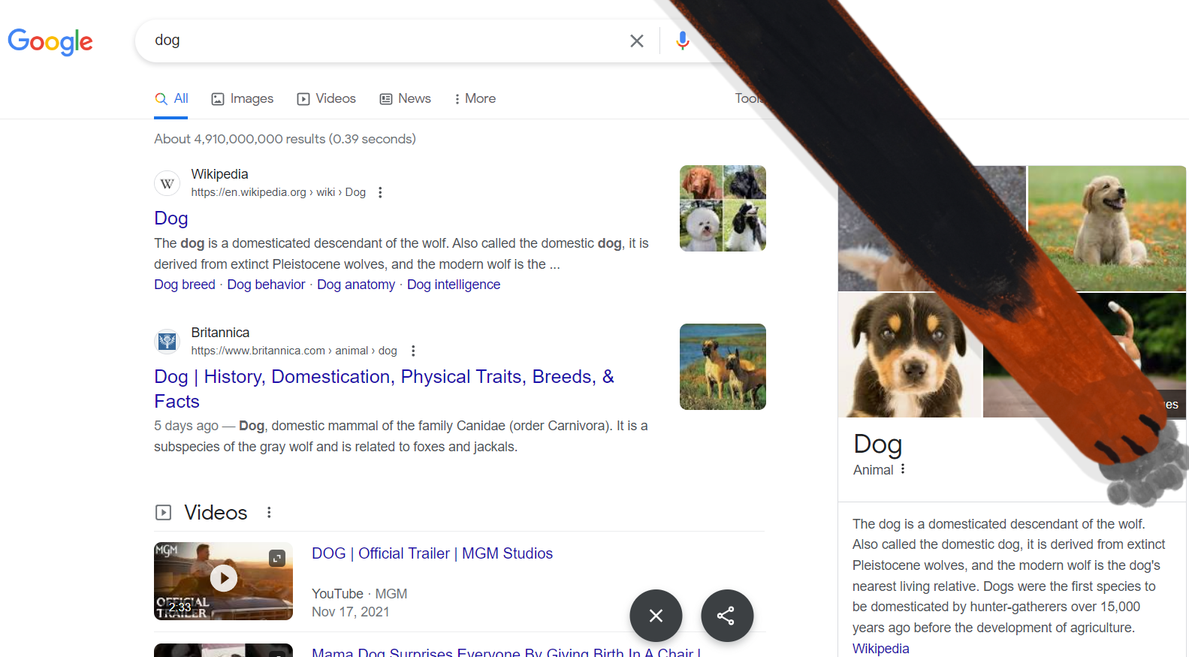
Task: Click the Wikipedia favicon icon
Action: pos(167,183)
